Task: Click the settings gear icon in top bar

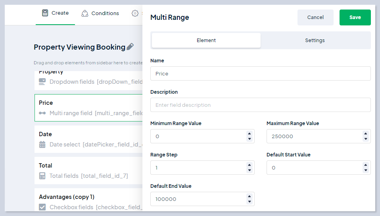Action: 135,13
